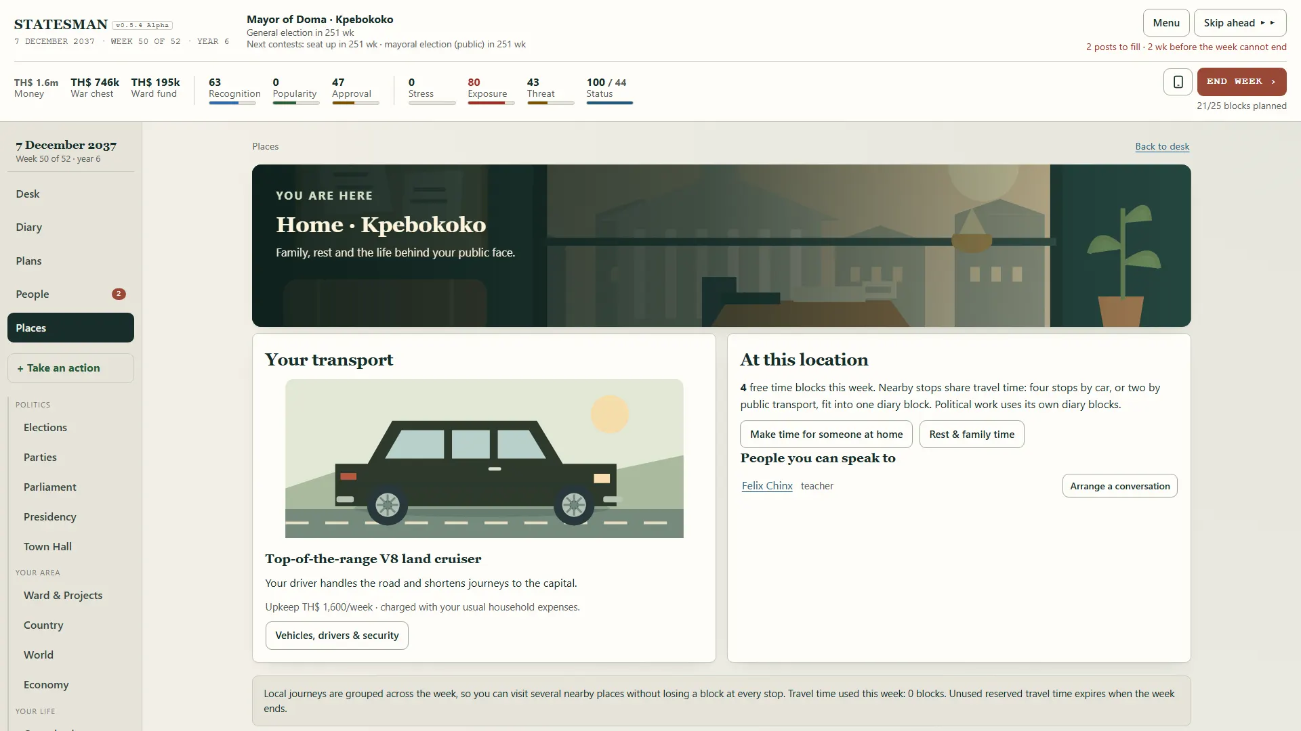Go to Country page
The image size is (1301, 731).
coord(43,625)
